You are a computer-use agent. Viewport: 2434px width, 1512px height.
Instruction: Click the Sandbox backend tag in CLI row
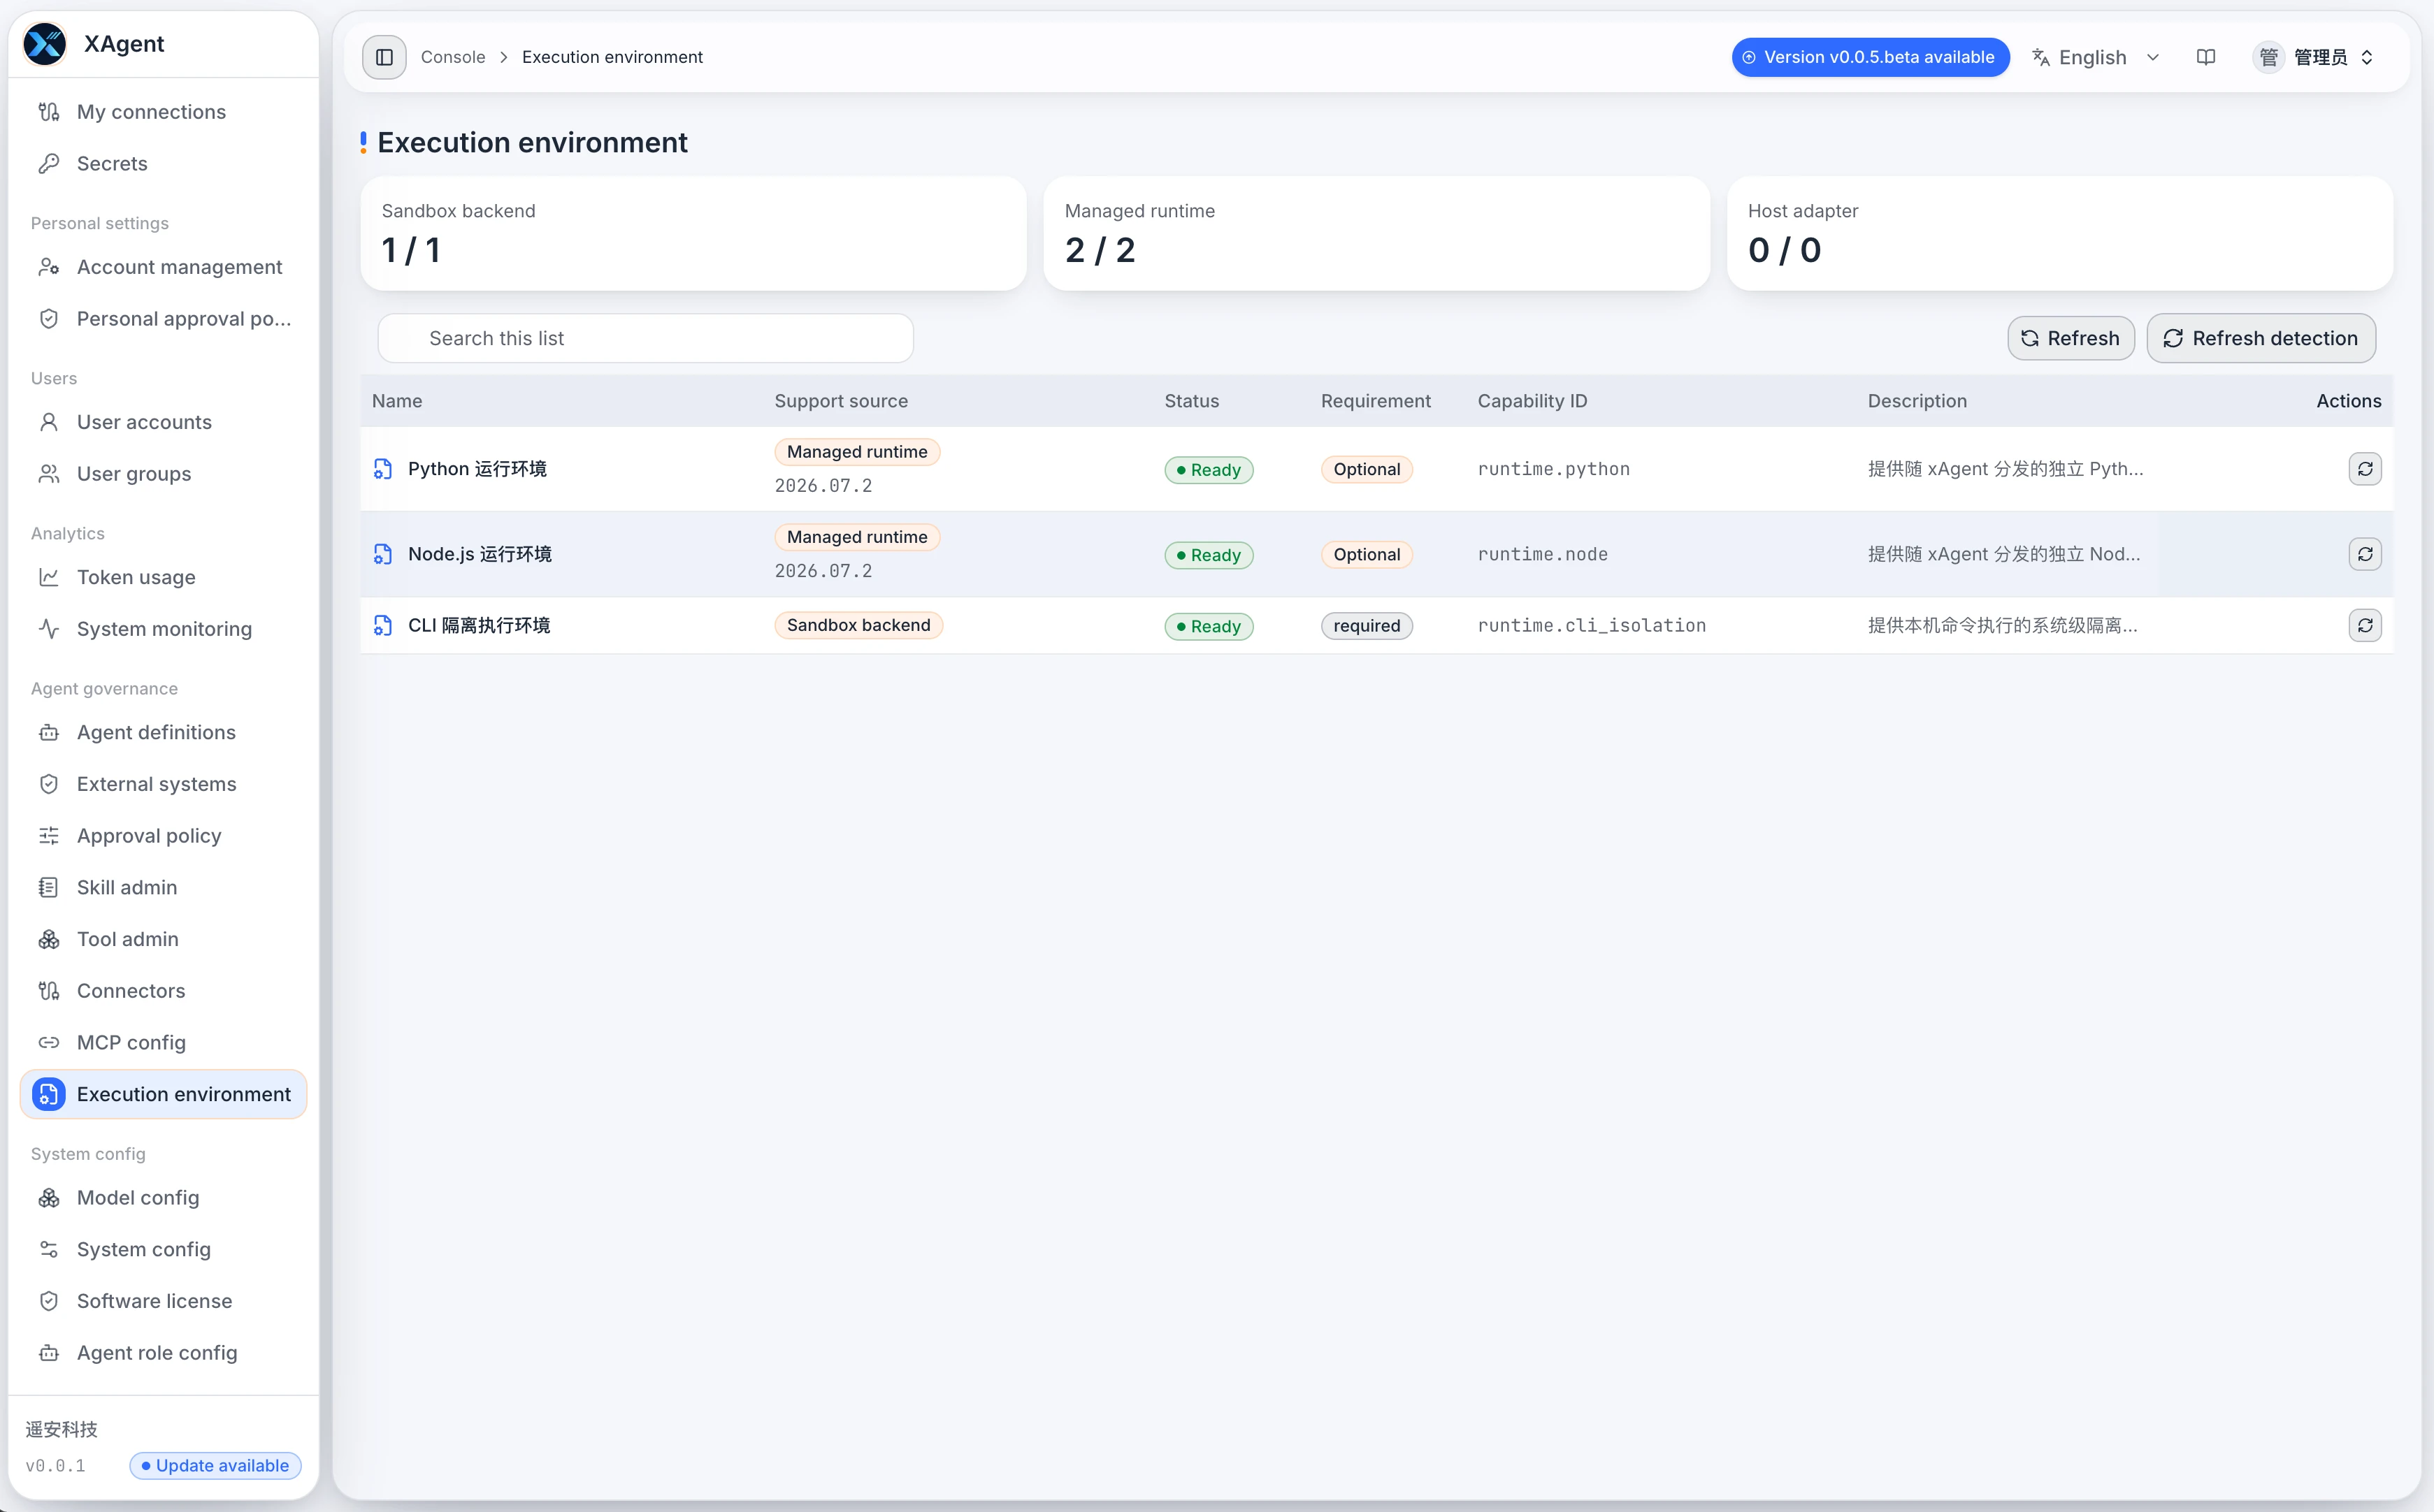point(858,626)
